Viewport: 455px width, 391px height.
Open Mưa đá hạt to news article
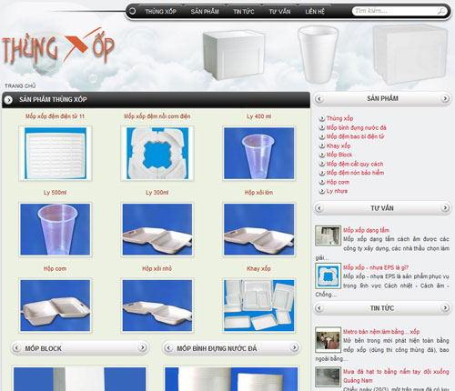tap(396, 376)
